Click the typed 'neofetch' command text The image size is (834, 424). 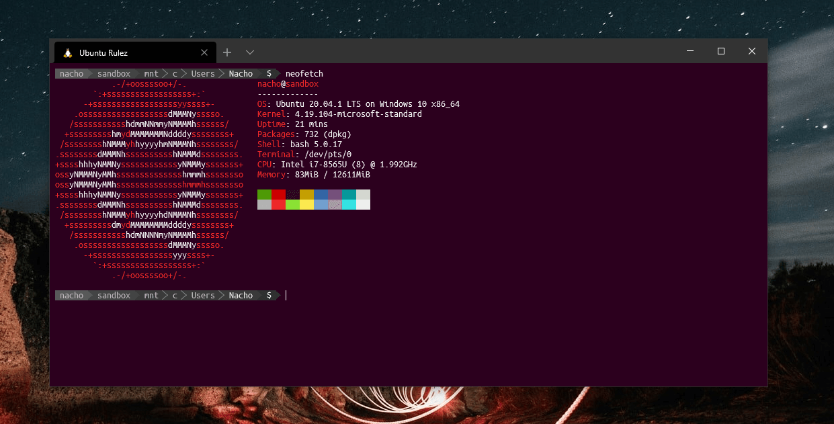[x=304, y=74]
